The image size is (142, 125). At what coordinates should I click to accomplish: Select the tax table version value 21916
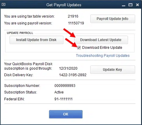coord(73,16)
